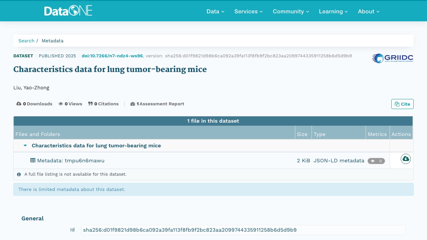Image resolution: width=427 pixels, height=240 pixels.
Task: Open the Services dropdown menu
Action: [x=249, y=11]
